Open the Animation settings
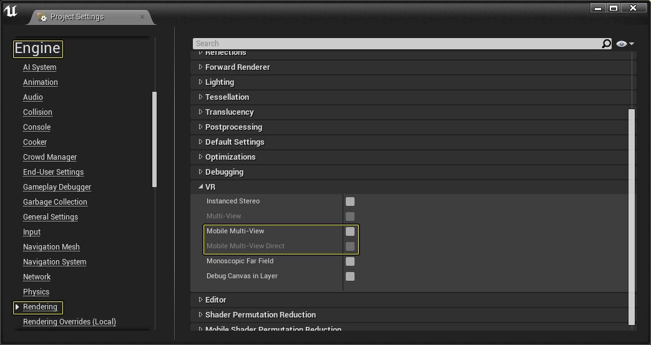The image size is (651, 345). (41, 82)
